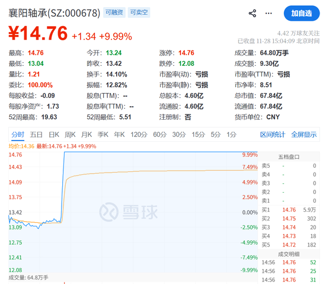Screen dimensions: 326x284
Task: Click the 可卖空 tag
Action: point(139,12)
